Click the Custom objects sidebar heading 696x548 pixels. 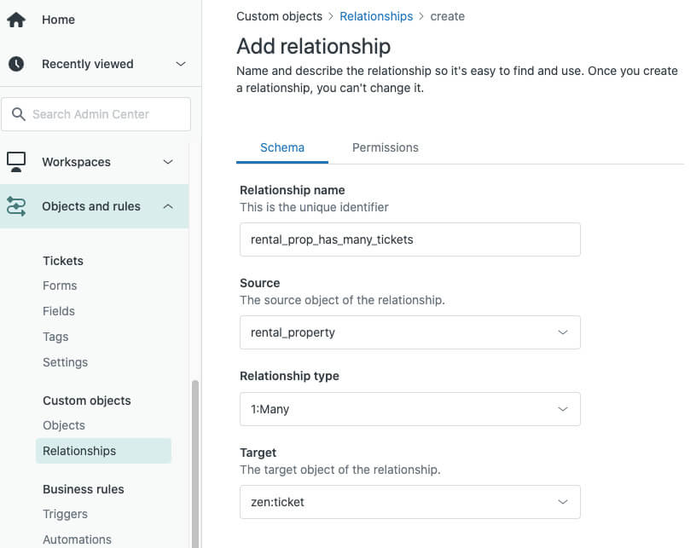86,401
